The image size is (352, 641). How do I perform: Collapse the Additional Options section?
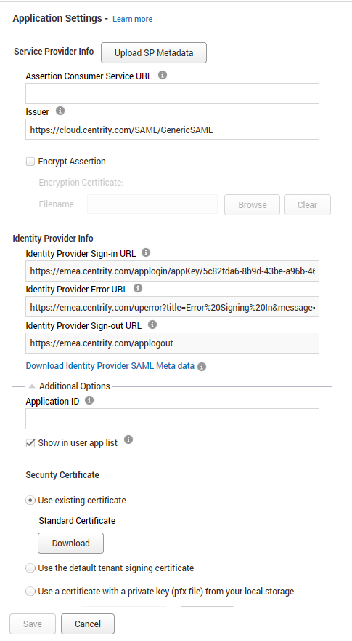tap(32, 386)
